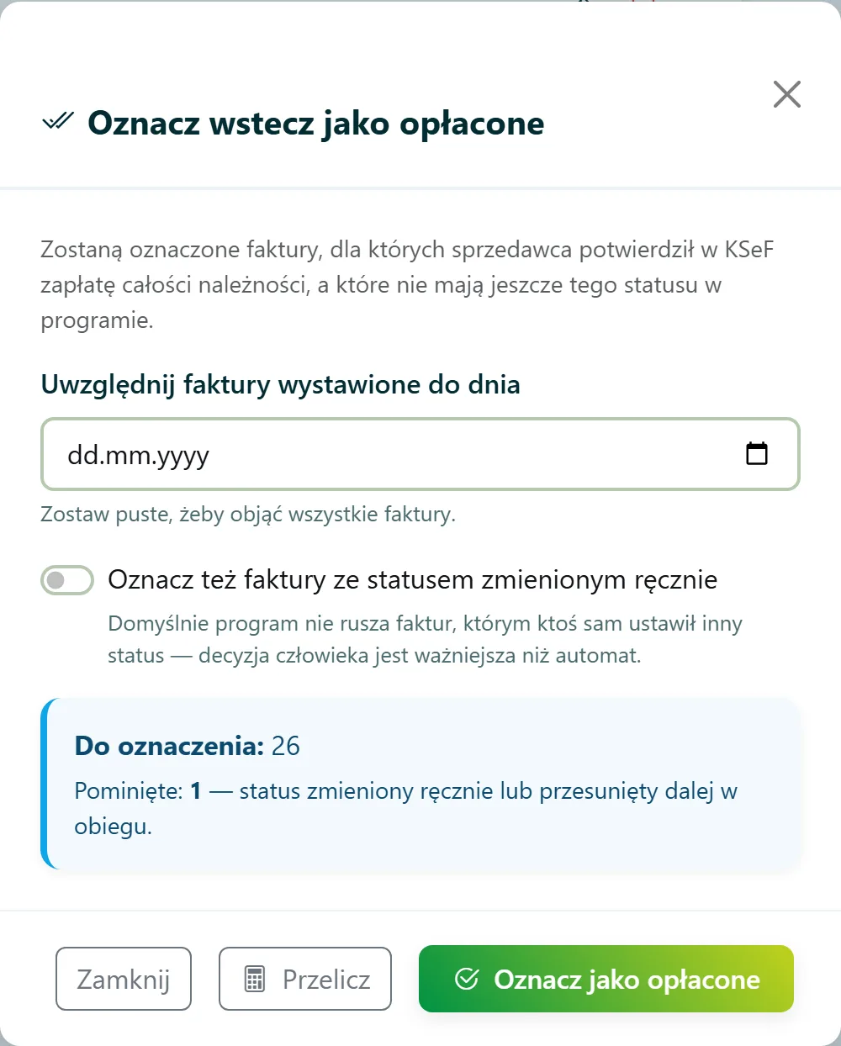841x1046 pixels.
Task: Click the label 'Oznacz też faktury ze statusem zmienionym ręcznie'
Action: coord(413,580)
